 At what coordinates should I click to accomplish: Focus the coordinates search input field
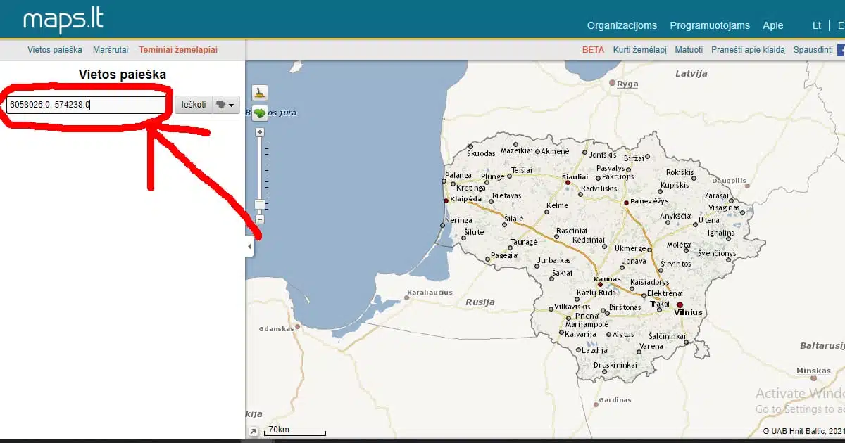[86, 105]
